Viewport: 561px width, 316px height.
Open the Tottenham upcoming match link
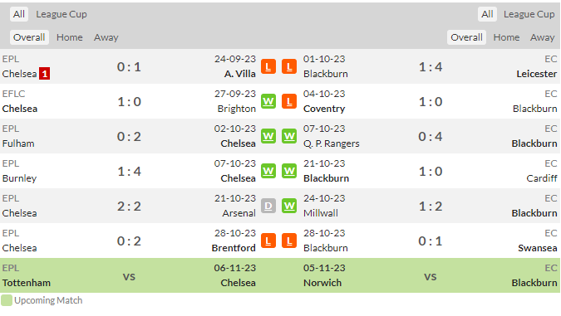click(26, 283)
